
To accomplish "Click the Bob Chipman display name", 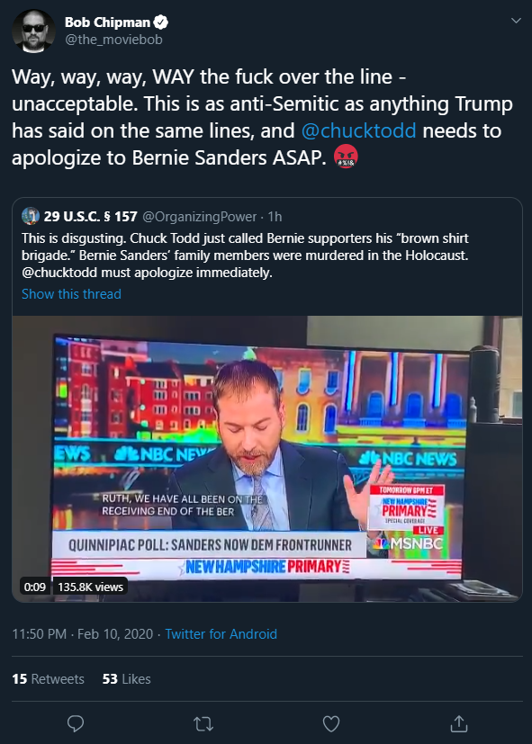I will click(107, 22).
